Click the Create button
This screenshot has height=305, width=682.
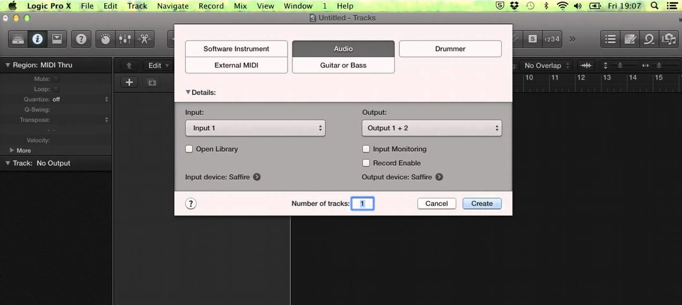point(482,203)
